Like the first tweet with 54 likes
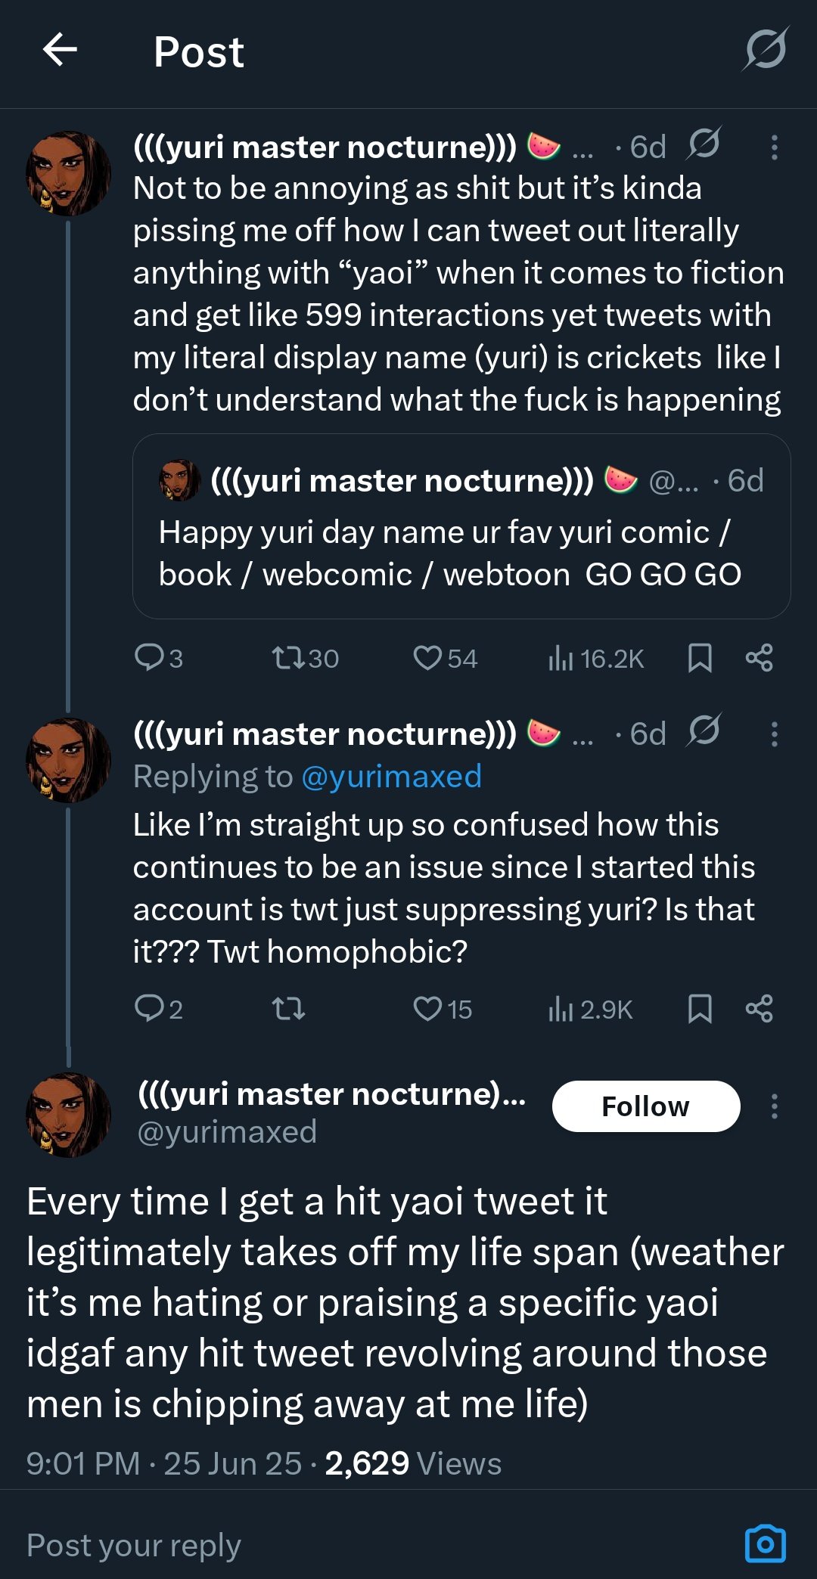Screen dimensions: 817x1579 (427, 658)
